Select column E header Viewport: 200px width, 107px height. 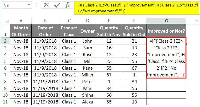coord(109,21)
